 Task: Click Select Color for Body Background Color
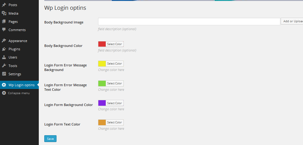115,44
